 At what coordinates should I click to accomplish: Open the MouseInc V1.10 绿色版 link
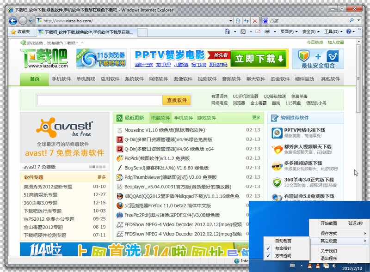[165, 130]
